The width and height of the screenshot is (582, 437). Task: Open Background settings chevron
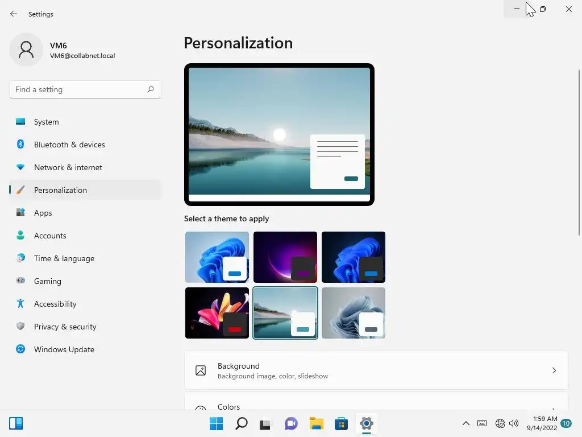coord(554,370)
